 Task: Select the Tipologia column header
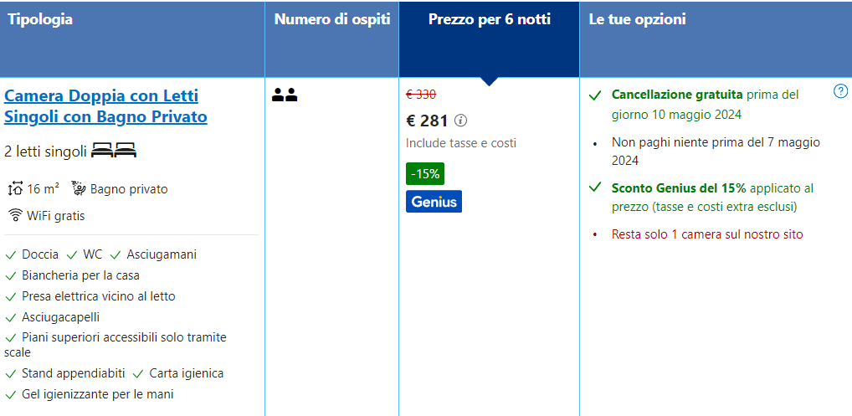pos(40,19)
